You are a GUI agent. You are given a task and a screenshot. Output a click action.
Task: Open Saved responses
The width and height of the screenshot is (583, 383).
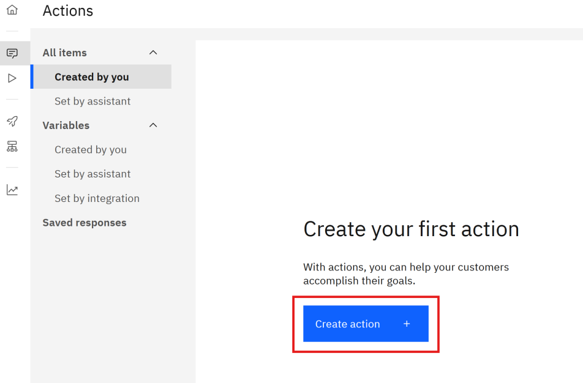pyautogui.click(x=85, y=223)
